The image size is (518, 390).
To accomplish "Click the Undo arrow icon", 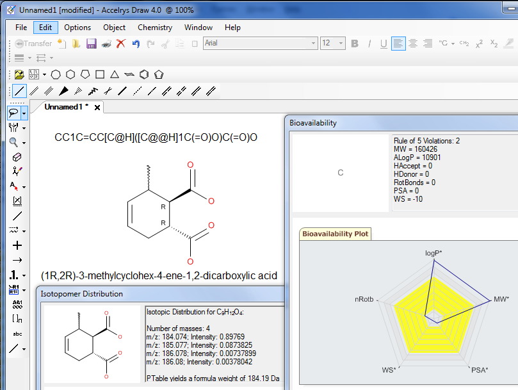I will tap(136, 44).
